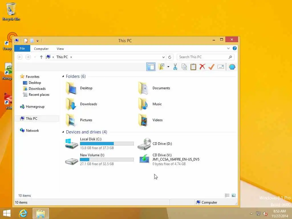The image size is (292, 219).
Task: Expand the ribbon with the chevron
Action: point(228,48)
